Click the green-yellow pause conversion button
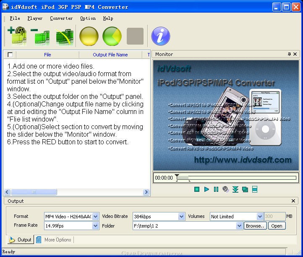This screenshot has height=257, width=303. 112,36
